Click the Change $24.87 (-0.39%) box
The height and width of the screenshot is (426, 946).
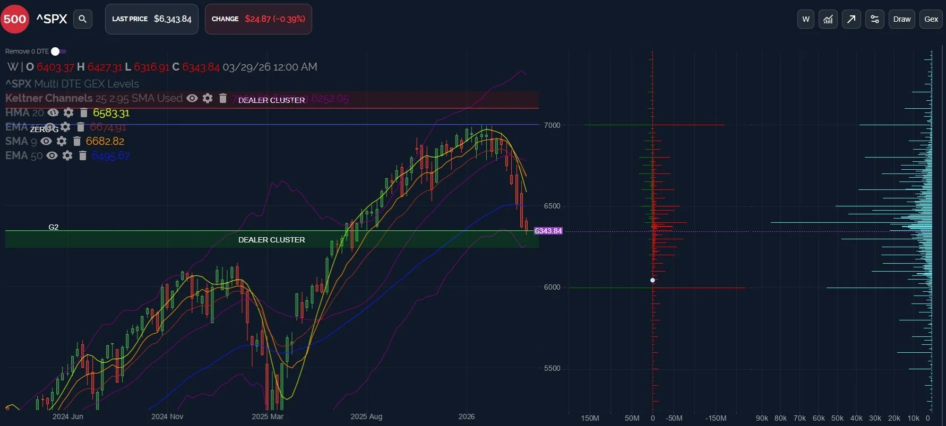pos(259,19)
